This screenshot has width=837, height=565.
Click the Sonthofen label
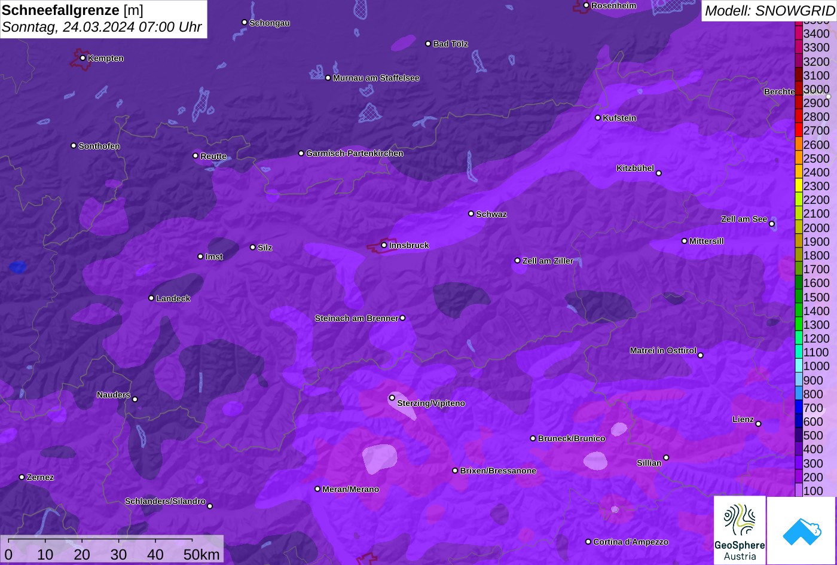tap(99, 146)
